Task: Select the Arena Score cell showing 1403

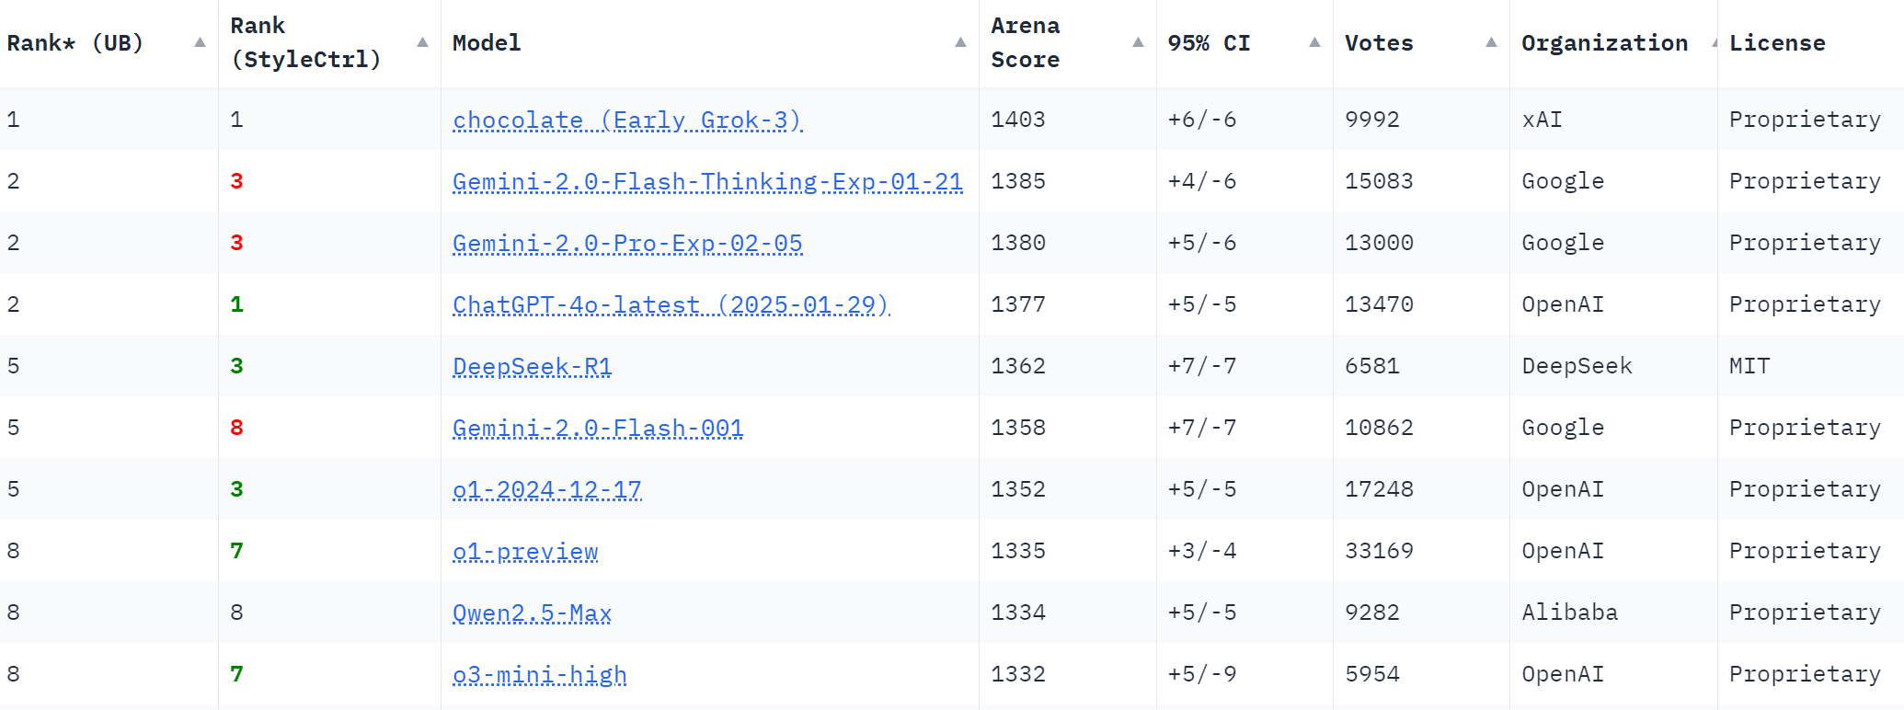Action: click(1018, 120)
